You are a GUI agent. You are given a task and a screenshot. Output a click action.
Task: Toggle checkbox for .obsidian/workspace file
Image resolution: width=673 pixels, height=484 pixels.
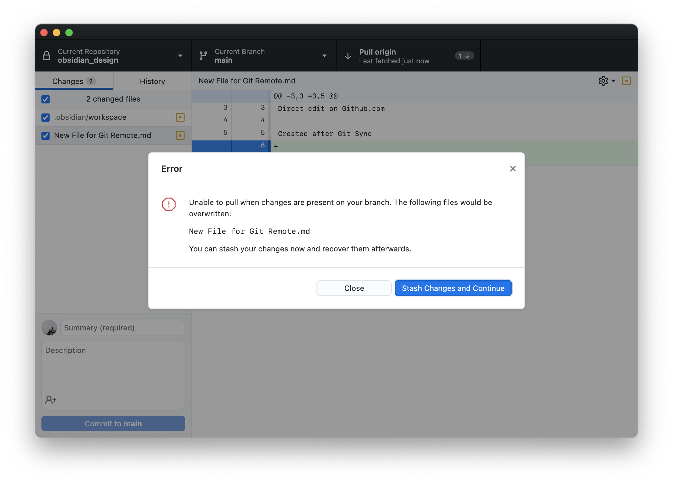click(x=46, y=117)
